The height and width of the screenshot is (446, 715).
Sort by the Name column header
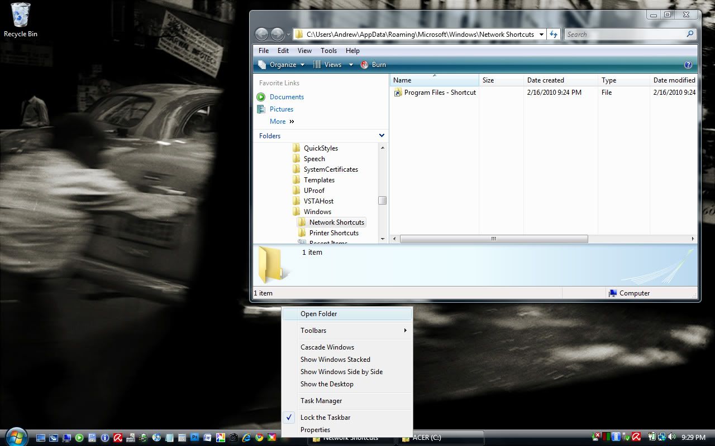tap(434, 80)
